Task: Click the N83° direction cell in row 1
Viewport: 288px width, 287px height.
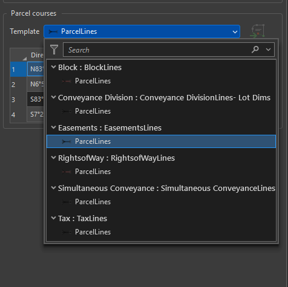Action: click(36, 69)
